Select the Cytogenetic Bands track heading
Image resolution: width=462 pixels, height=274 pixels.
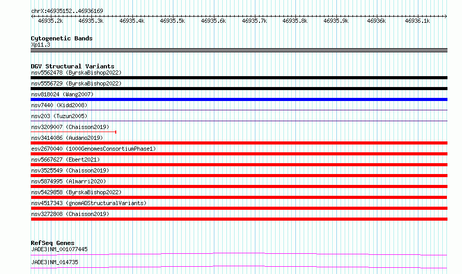click(62, 38)
